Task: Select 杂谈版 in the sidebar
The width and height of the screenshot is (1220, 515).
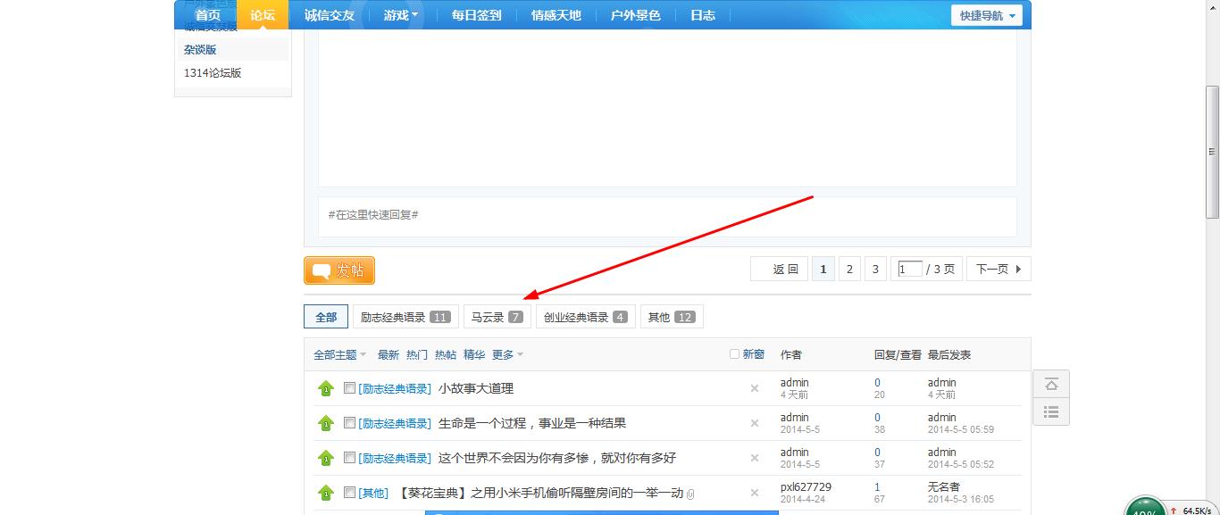Action: click(x=200, y=50)
